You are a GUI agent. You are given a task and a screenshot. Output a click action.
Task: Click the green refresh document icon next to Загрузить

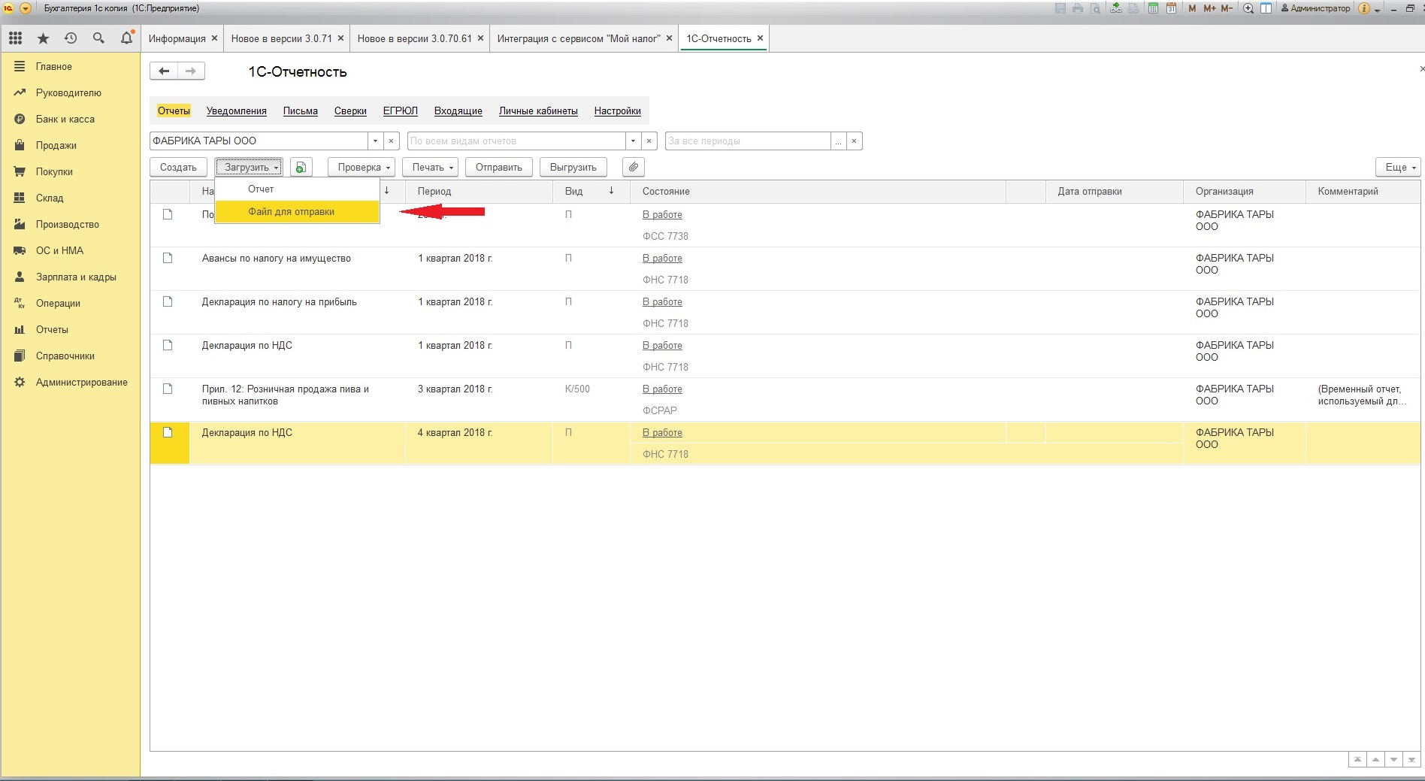coord(301,167)
